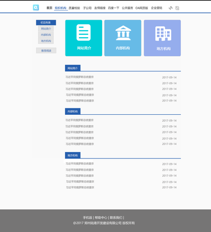The width and height of the screenshot is (211, 232).
Task: Open the last article under 网站简介 section
Action: 80,100
